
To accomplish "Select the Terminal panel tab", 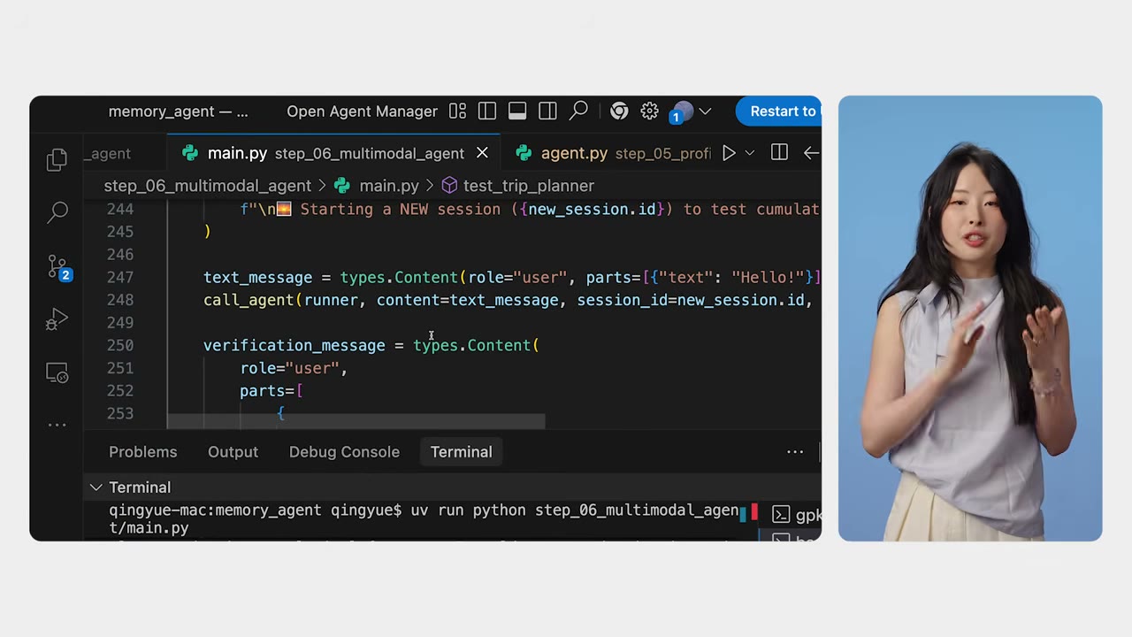I will pyautogui.click(x=462, y=452).
